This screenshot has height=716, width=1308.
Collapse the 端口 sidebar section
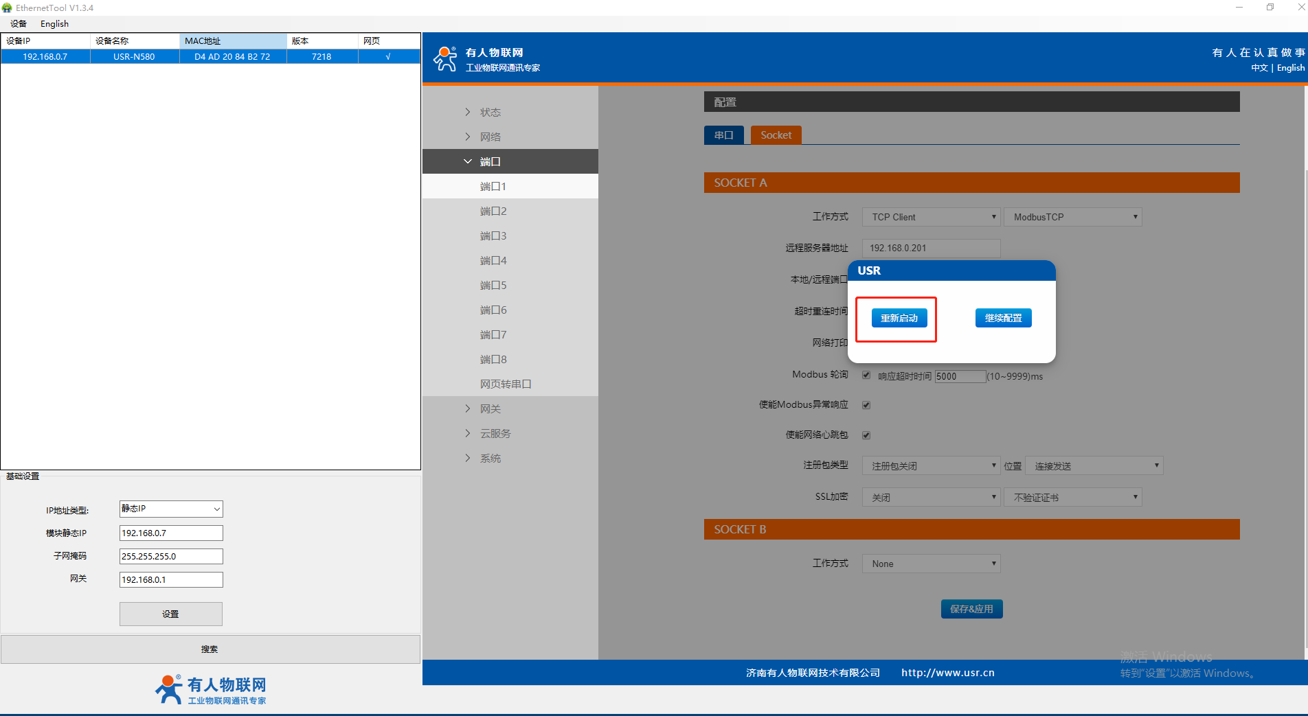[x=490, y=161]
